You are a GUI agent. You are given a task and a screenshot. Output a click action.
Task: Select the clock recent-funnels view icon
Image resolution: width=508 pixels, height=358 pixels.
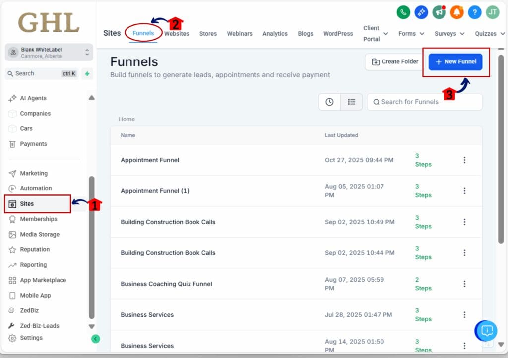(329, 102)
